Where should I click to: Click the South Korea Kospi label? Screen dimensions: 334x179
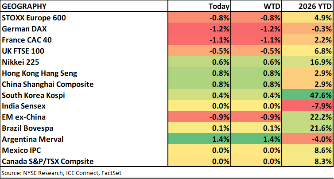[35, 95]
